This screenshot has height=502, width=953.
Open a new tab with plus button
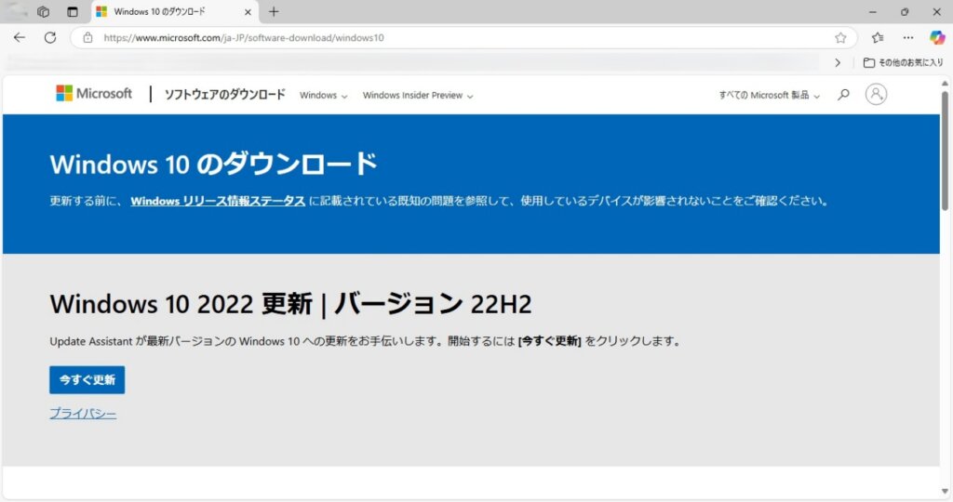tap(275, 11)
